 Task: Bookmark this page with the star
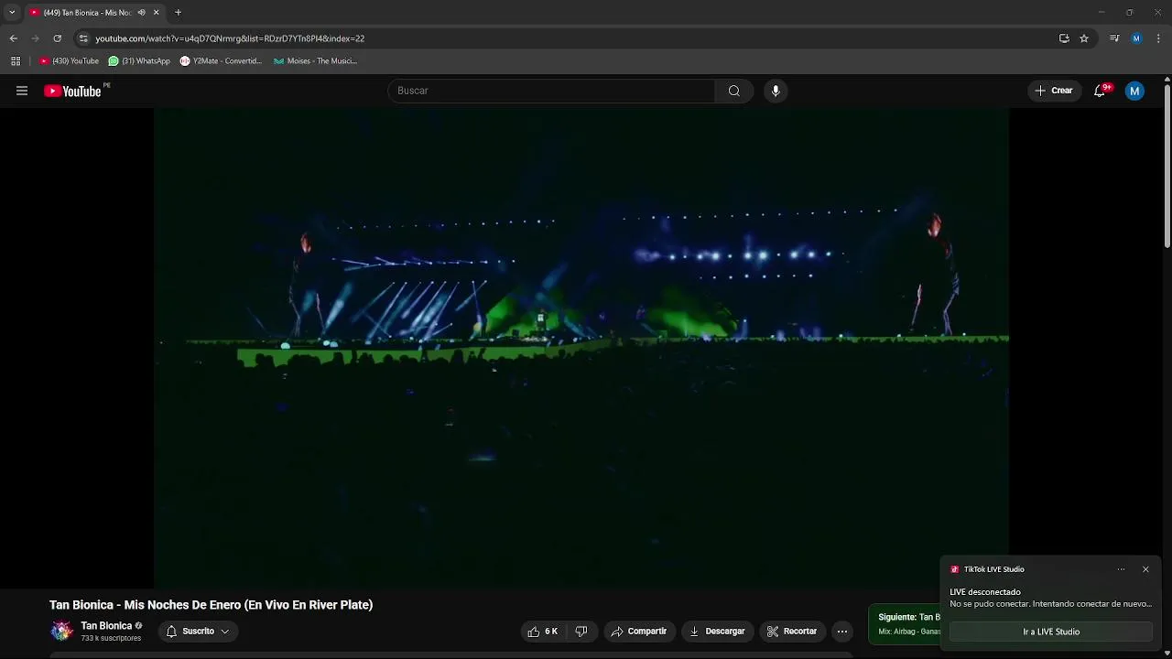(1084, 38)
